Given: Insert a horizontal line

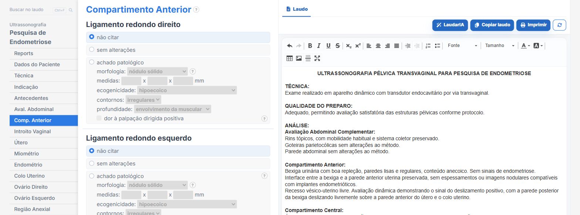Looking at the screenshot, I should pyautogui.click(x=308, y=58).
